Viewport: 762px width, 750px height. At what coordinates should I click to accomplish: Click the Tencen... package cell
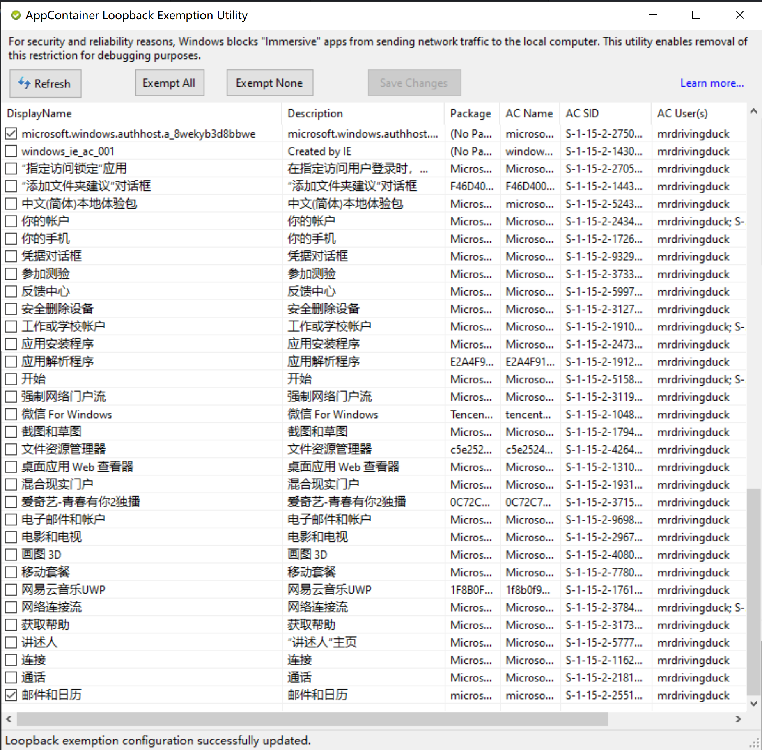(x=471, y=414)
